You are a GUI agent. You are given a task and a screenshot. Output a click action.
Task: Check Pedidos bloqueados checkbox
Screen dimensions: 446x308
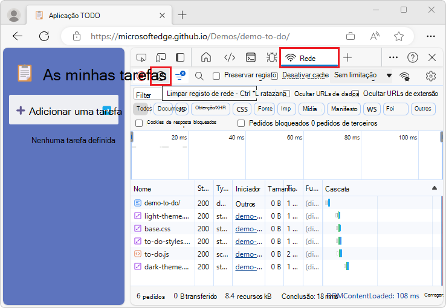[241, 123]
